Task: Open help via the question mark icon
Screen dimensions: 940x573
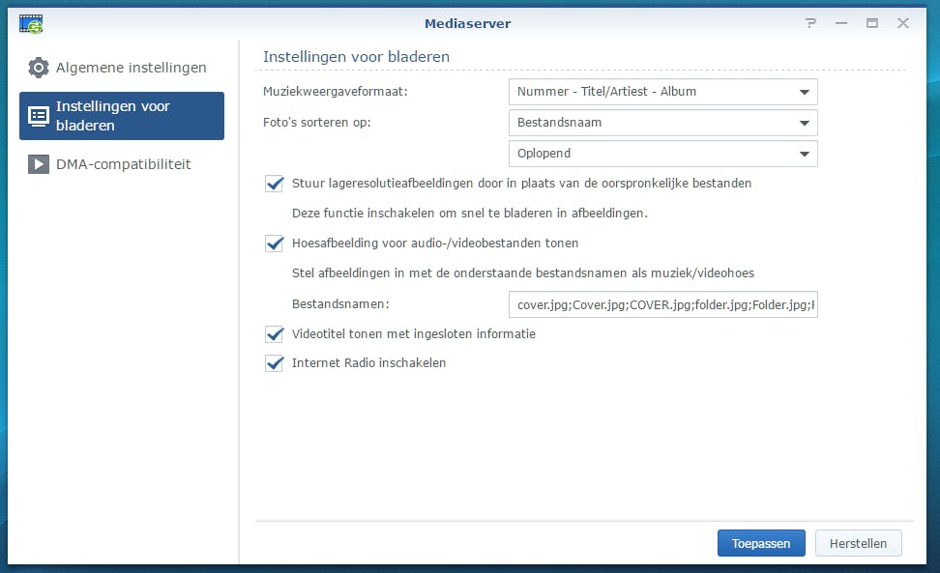Action: pos(809,23)
